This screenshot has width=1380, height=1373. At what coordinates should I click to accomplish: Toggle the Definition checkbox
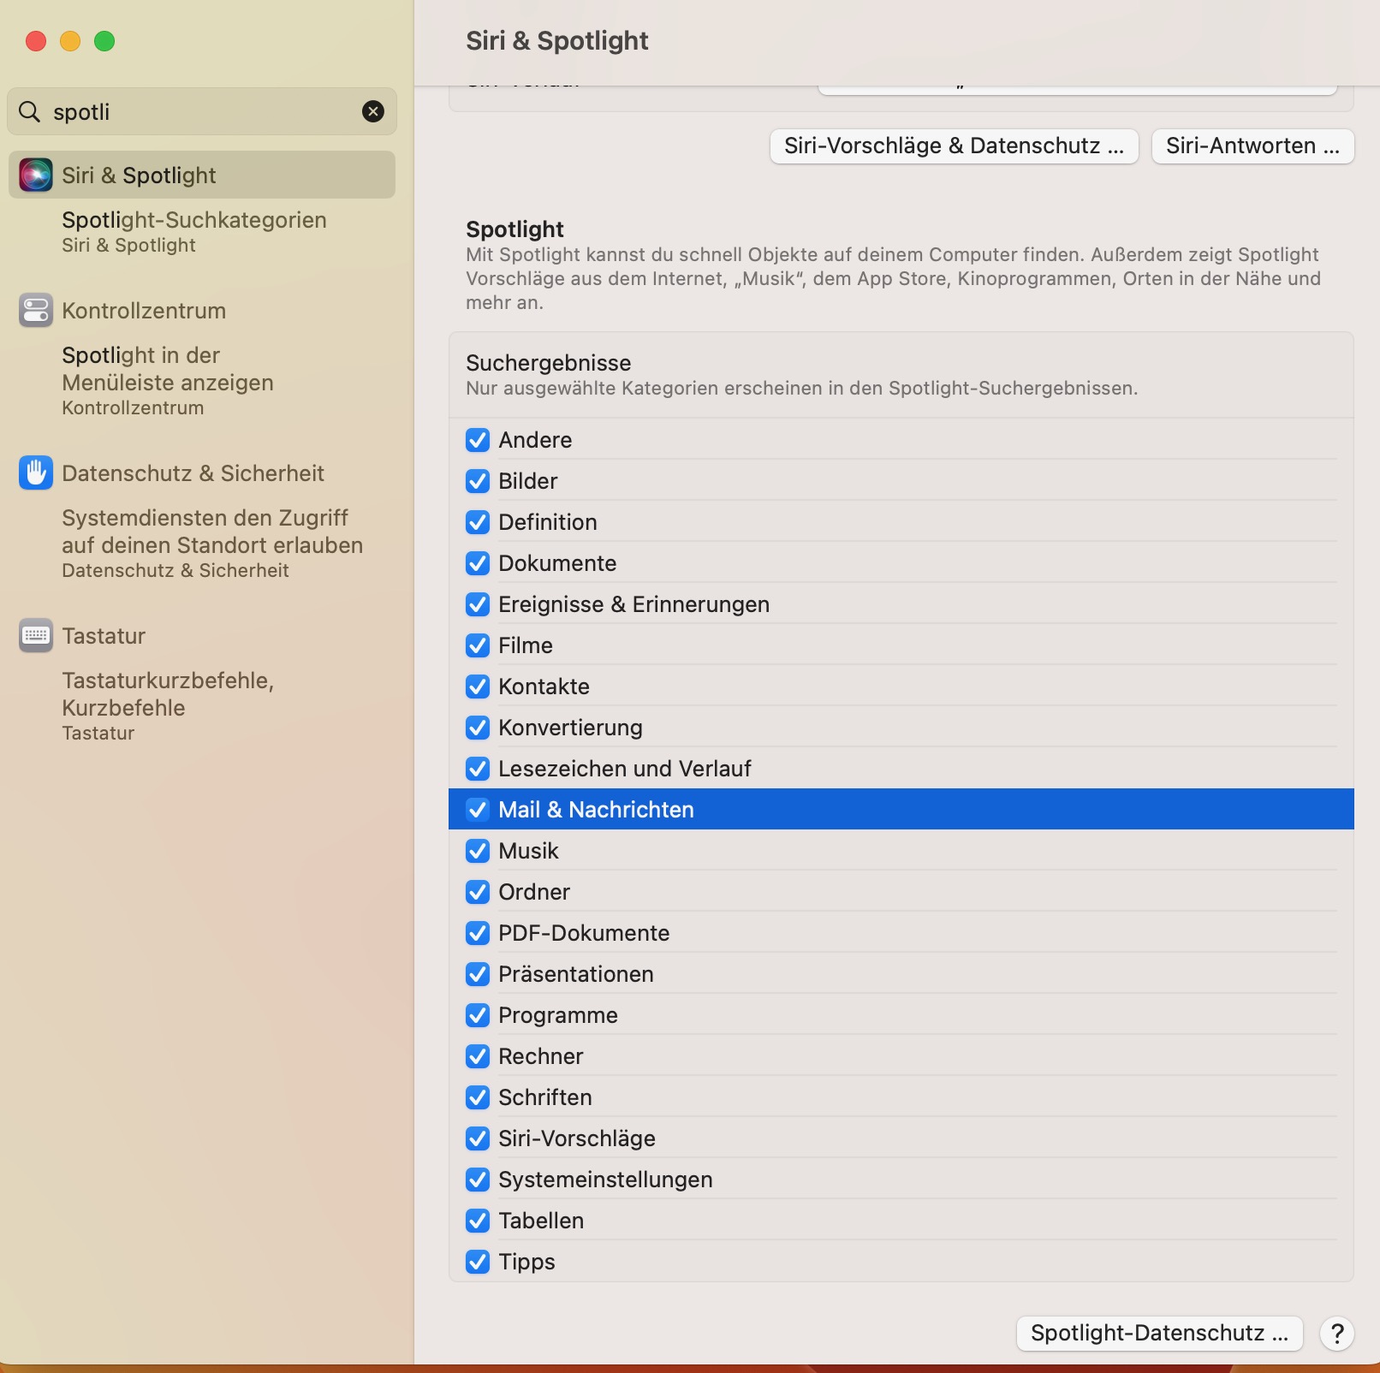click(478, 522)
